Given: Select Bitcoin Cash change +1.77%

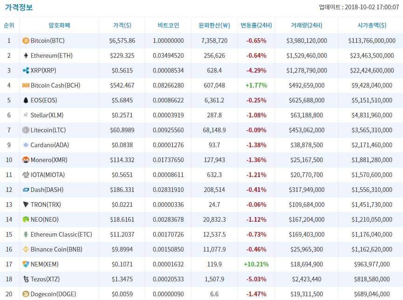Looking at the screenshot, I should 256,85.
